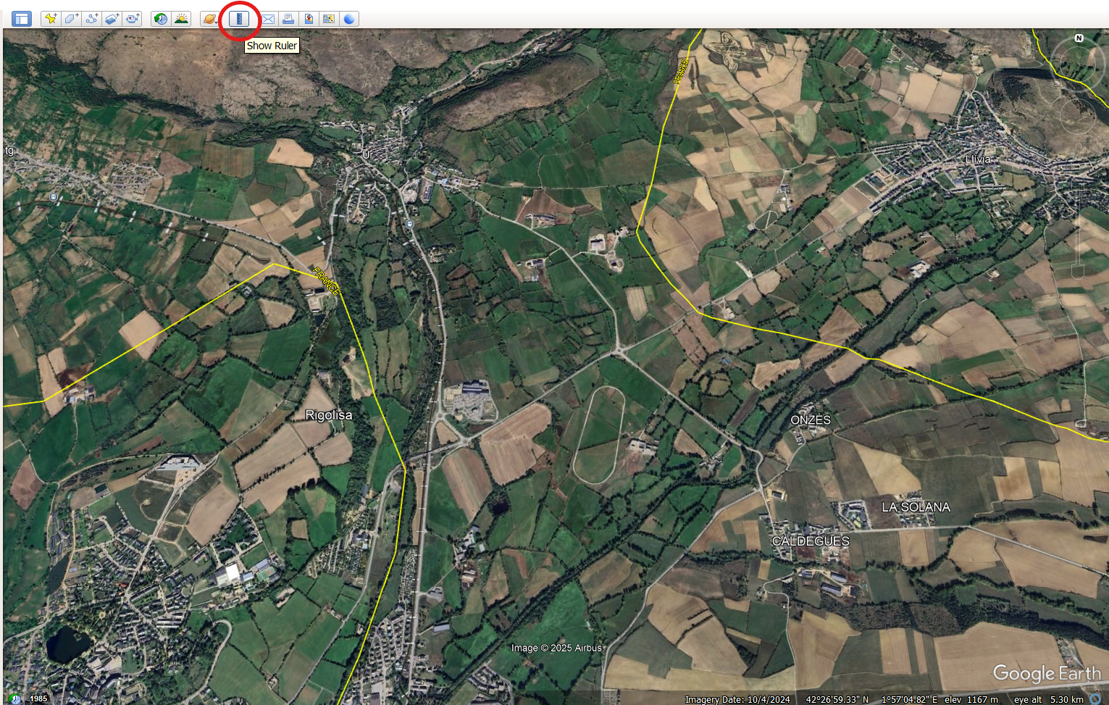Print the current map view

288,19
